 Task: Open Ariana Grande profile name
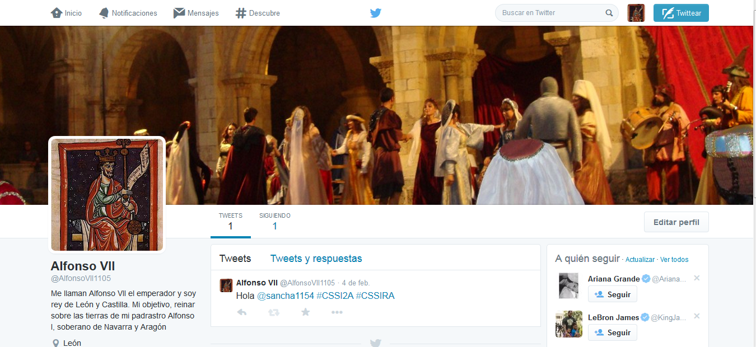click(x=614, y=279)
